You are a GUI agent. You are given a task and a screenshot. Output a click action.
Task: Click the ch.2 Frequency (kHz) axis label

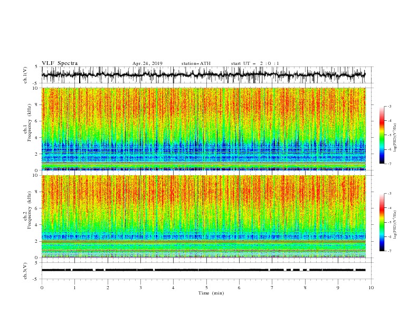pyautogui.click(x=27, y=210)
